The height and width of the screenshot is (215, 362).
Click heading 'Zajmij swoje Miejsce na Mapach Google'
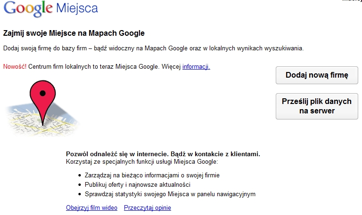74,33
